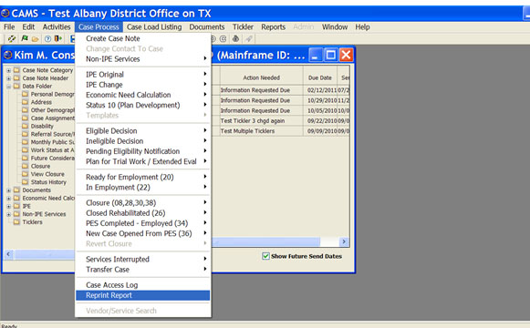This screenshot has height=328, width=530.
Task: Click the Closure folder icon in tree
Action: tap(25, 166)
